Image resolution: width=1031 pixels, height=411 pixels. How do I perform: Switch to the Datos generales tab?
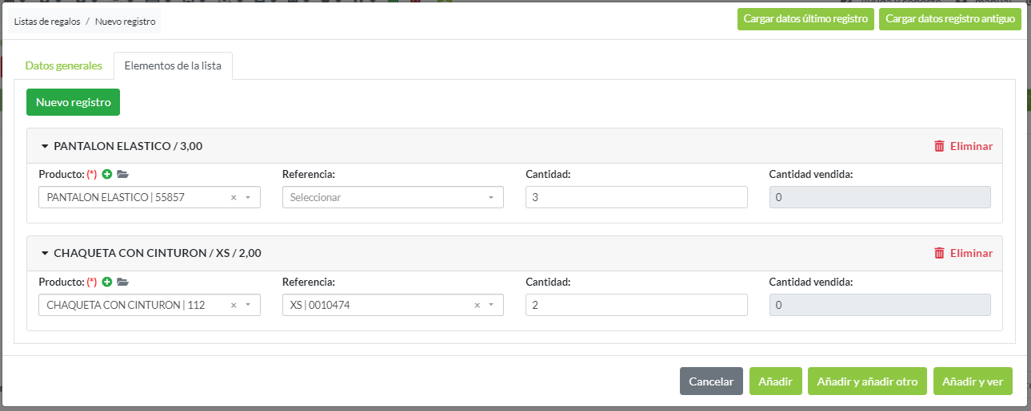coord(64,65)
